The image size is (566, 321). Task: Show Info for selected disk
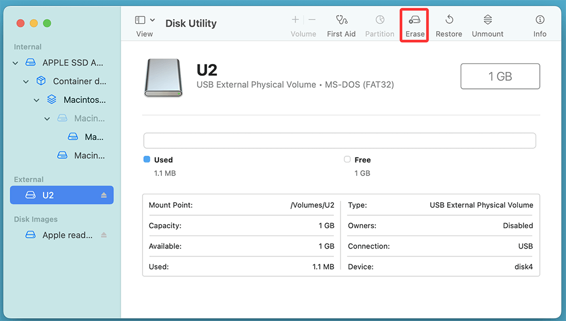[x=540, y=20]
